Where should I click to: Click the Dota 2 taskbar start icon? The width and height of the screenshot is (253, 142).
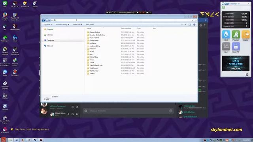[x=3, y=140]
